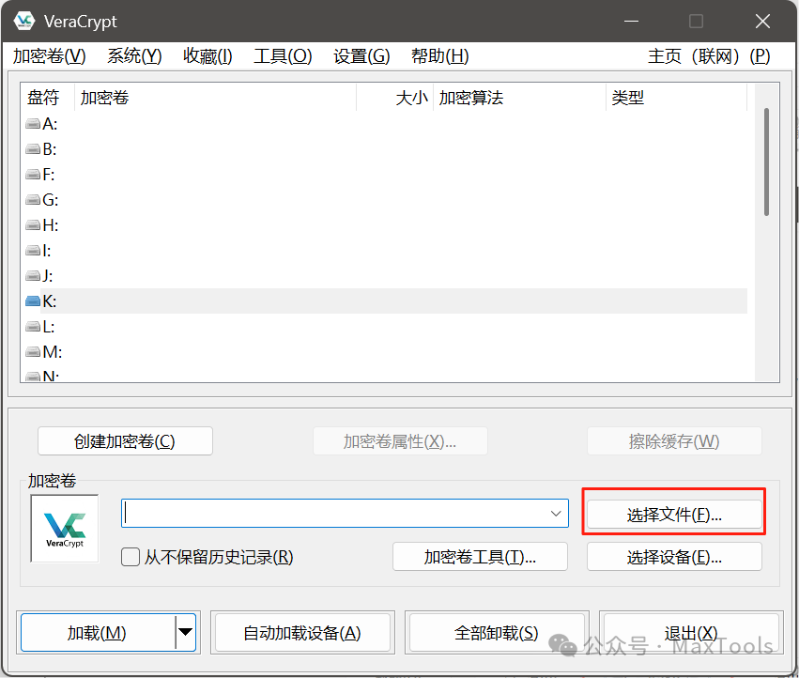Viewport: 799px width, 678px height.
Task: Minimize the VeraCrypt window
Action: coord(631,21)
